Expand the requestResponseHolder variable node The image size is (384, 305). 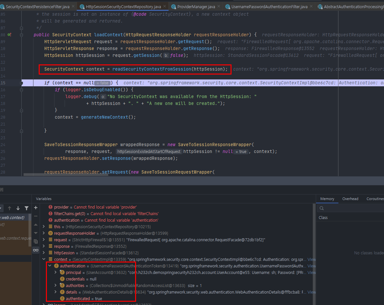[x=44, y=233]
